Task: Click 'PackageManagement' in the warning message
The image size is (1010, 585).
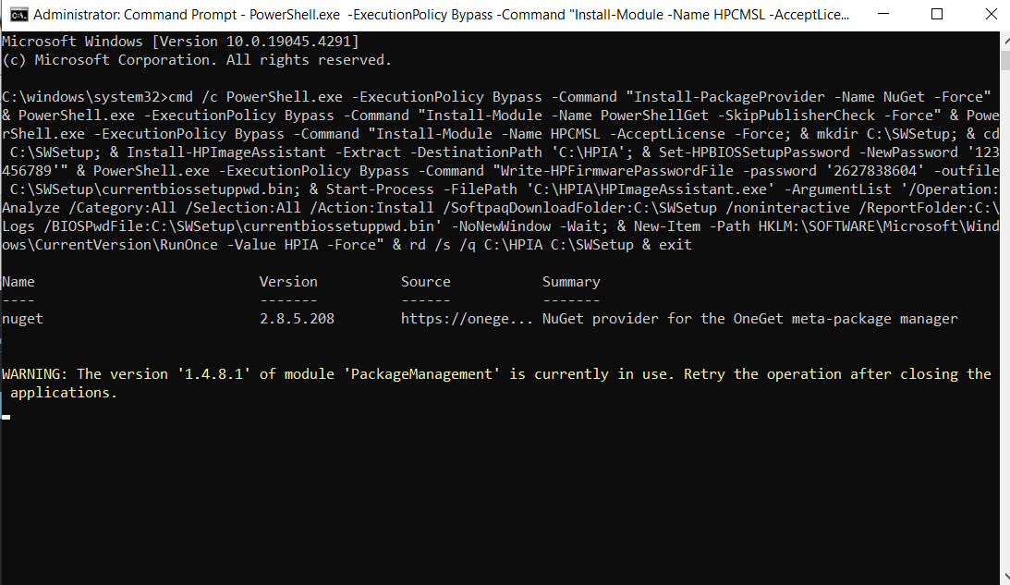Action: (x=422, y=374)
